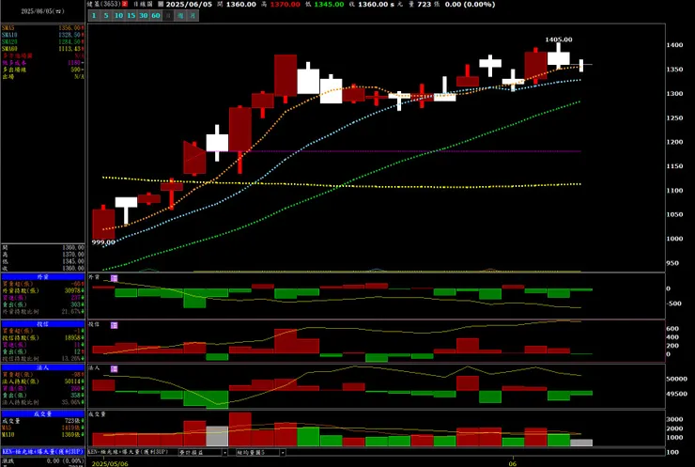Click the MA10 volume row showing 1369
This screenshot has height=467, width=695.
click(x=42, y=435)
